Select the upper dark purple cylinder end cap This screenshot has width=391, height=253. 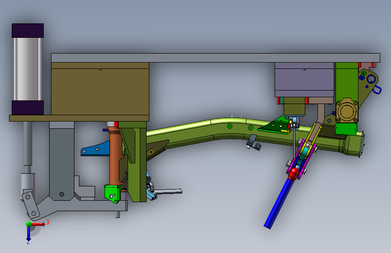coord(28,31)
